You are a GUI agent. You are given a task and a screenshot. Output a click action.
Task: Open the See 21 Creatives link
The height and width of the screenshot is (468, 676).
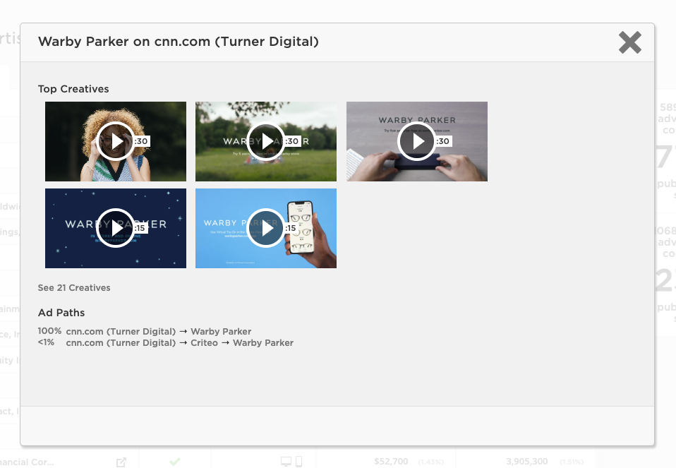[74, 288]
